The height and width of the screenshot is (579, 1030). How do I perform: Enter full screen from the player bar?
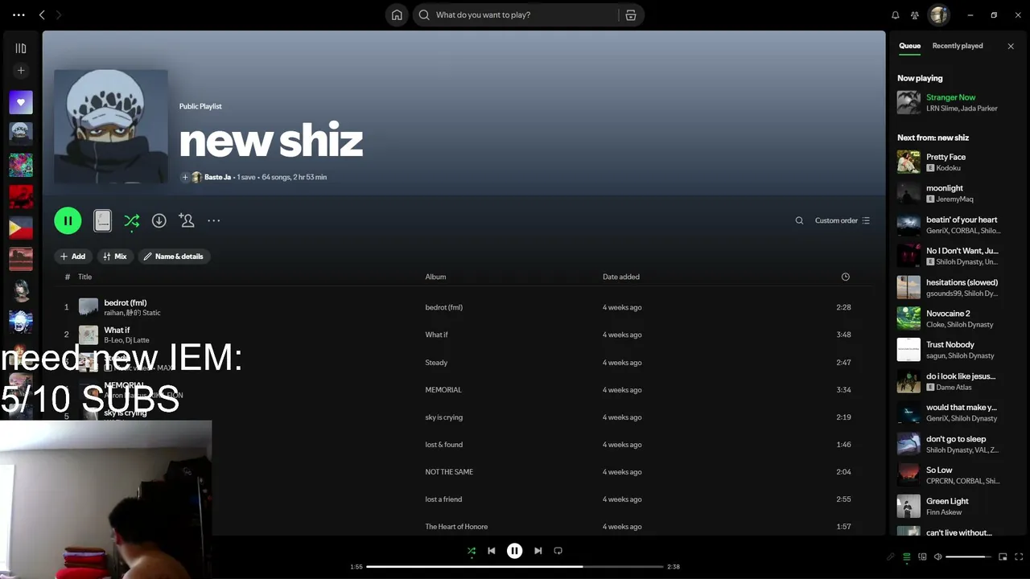pyautogui.click(x=1019, y=556)
